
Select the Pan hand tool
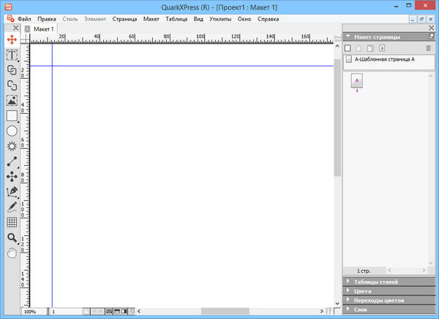pyautogui.click(x=12, y=253)
